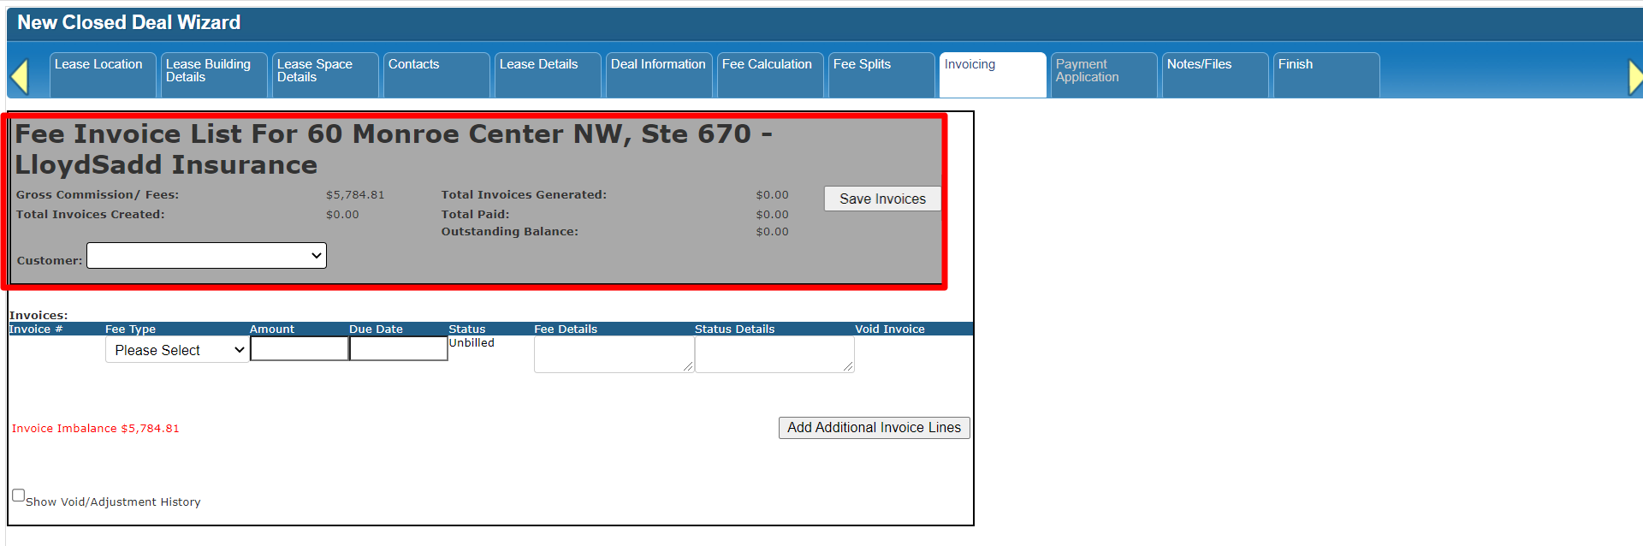This screenshot has height=546, width=1643.
Task: Go to the Lease Space Details tab
Action: 324,74
